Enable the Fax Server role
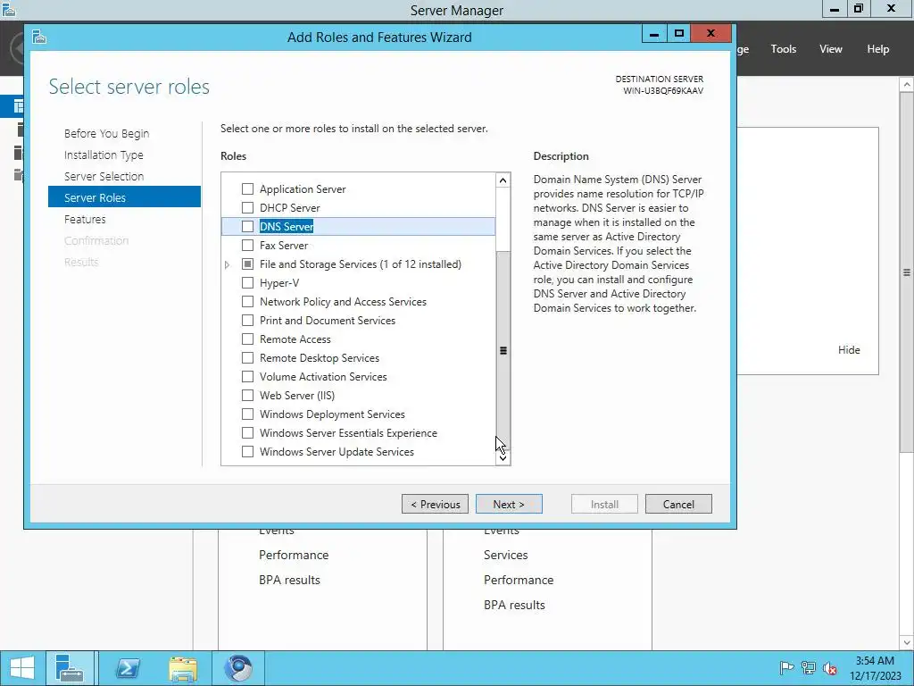The height and width of the screenshot is (686, 914). click(x=248, y=245)
